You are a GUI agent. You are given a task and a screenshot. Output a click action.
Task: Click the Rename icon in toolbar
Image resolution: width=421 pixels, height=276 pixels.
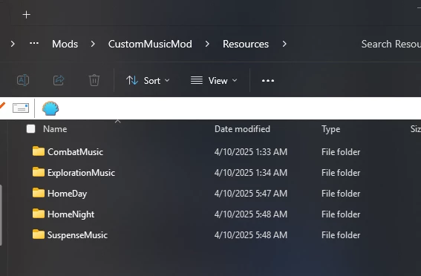point(23,80)
